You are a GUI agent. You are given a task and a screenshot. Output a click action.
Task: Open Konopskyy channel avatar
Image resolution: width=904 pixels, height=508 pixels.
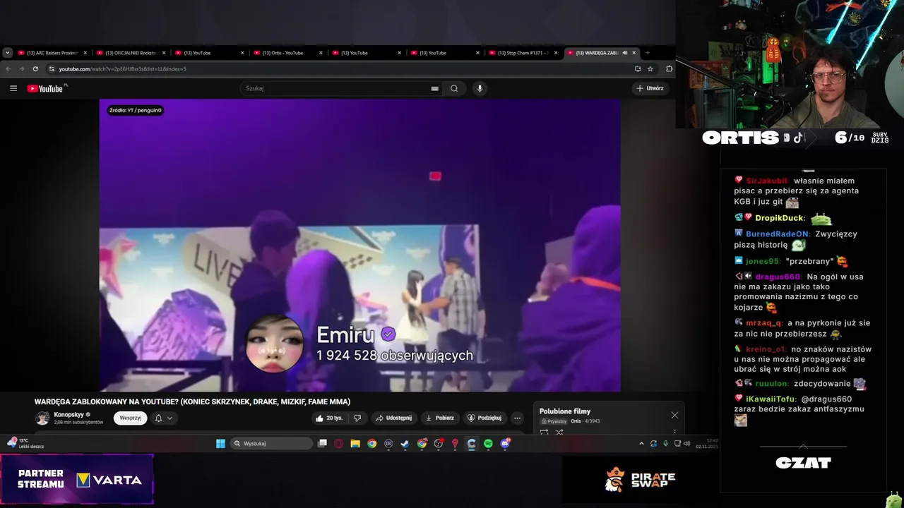[x=42, y=418]
